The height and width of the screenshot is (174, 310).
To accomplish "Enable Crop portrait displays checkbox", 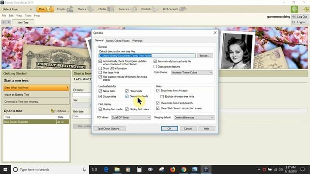I will click(x=155, y=67).
